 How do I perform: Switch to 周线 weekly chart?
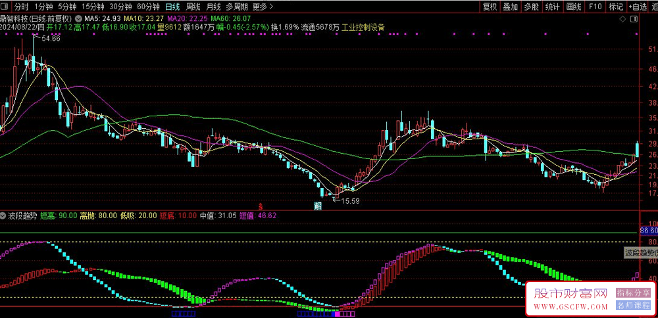tap(193, 7)
